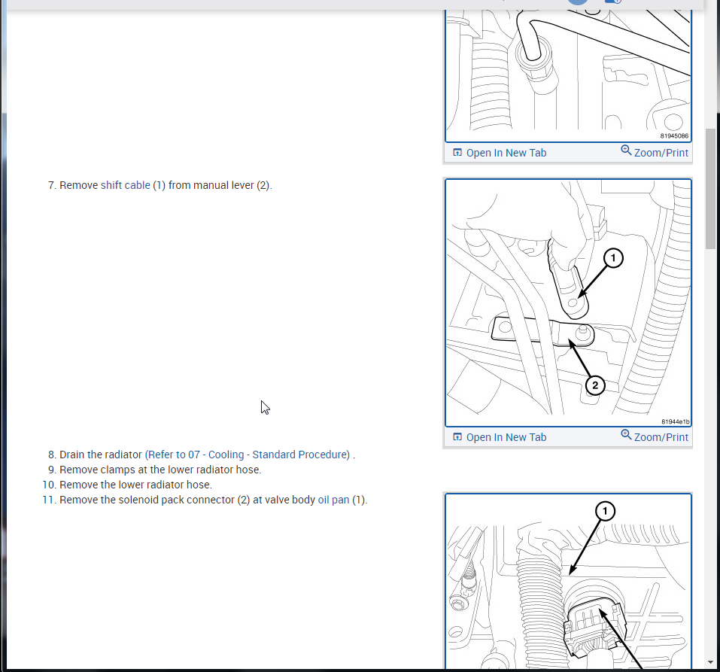Click 'Open In New Tab' under shift cable figure
This screenshot has width=720, height=672.
(x=506, y=437)
